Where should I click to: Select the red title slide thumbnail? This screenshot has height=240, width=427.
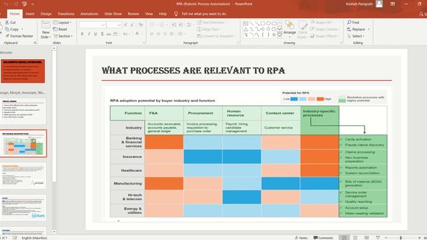coord(23,71)
